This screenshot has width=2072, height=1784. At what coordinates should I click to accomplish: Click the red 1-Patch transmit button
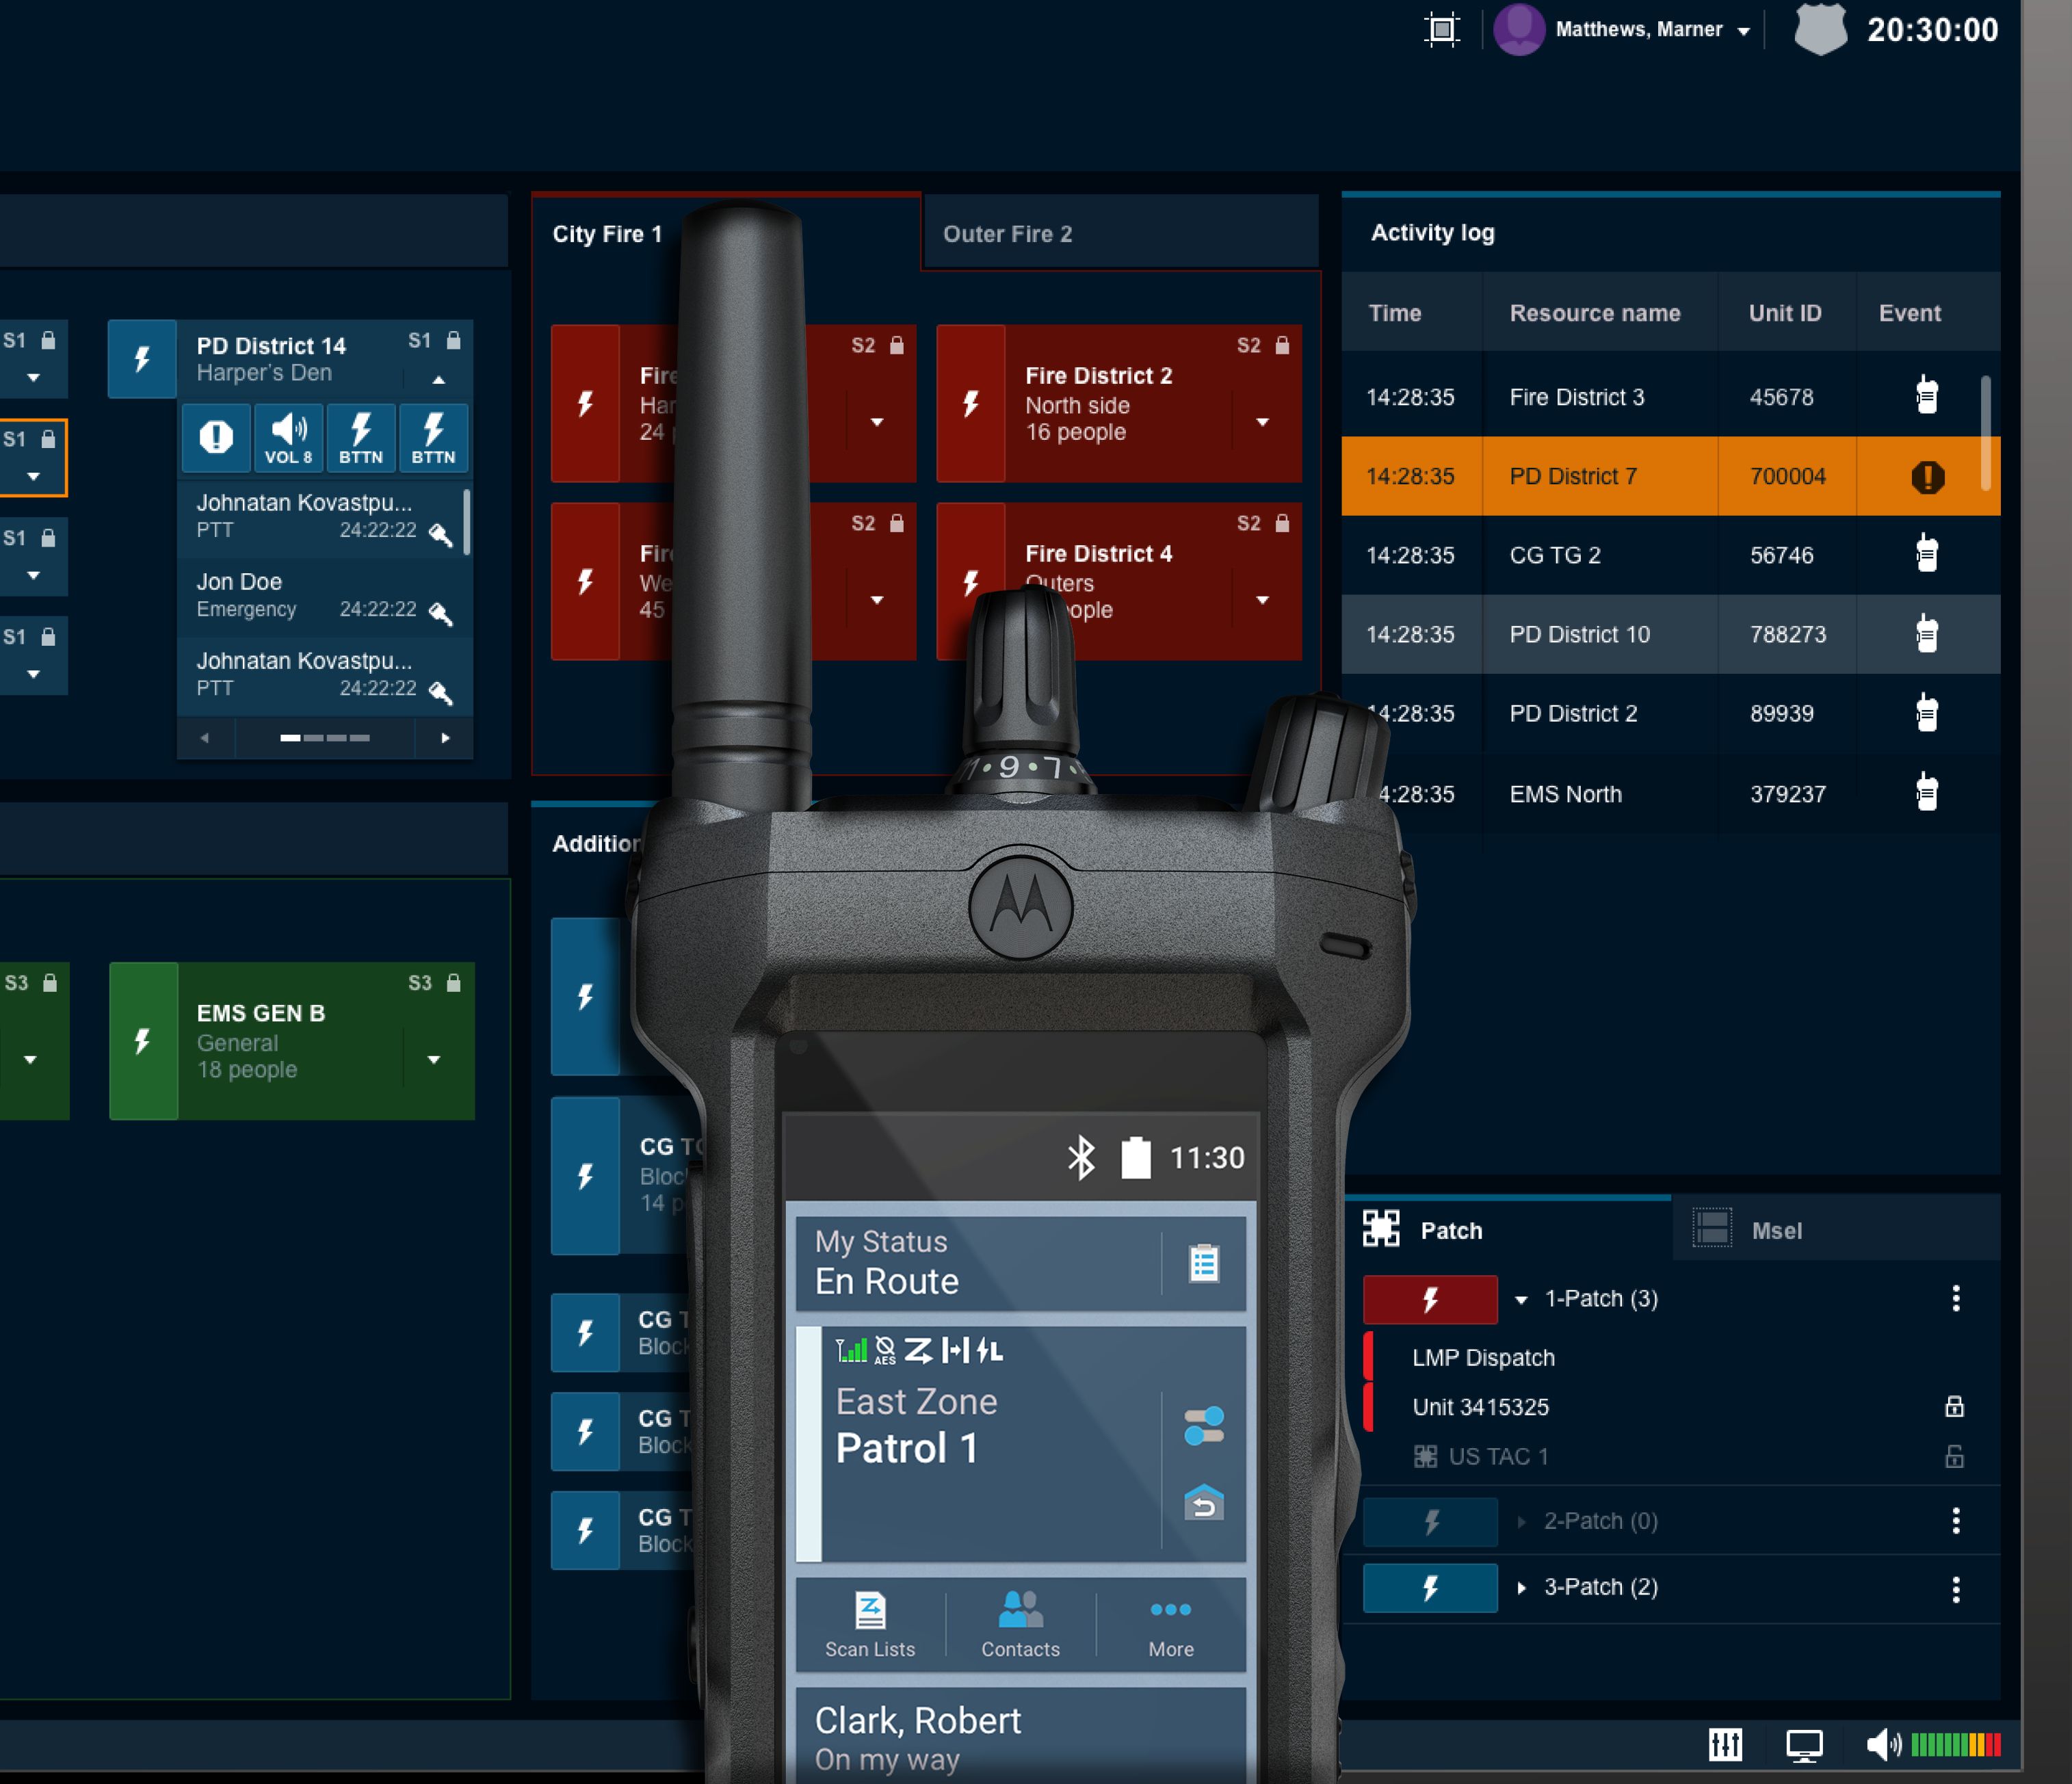1430,1299
